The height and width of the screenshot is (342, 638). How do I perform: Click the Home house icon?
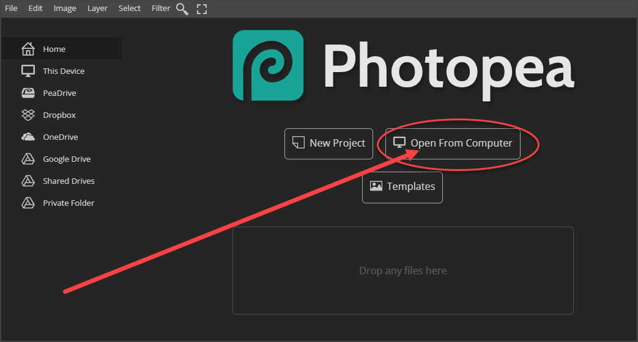(28, 49)
